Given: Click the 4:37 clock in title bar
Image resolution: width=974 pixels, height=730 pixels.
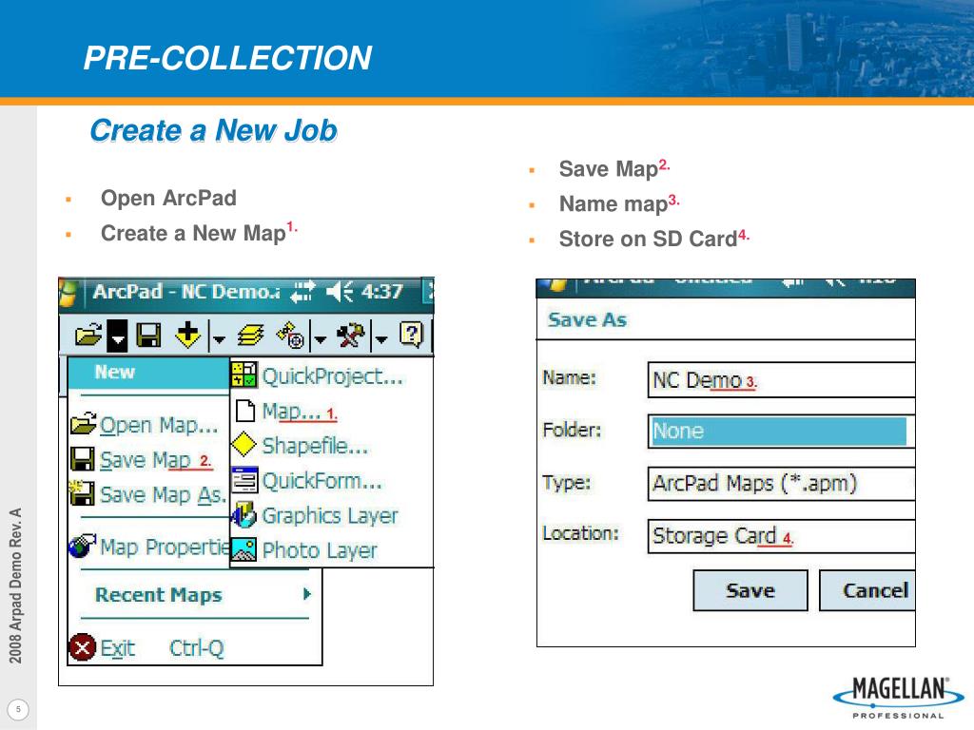Looking at the screenshot, I should click(x=382, y=291).
